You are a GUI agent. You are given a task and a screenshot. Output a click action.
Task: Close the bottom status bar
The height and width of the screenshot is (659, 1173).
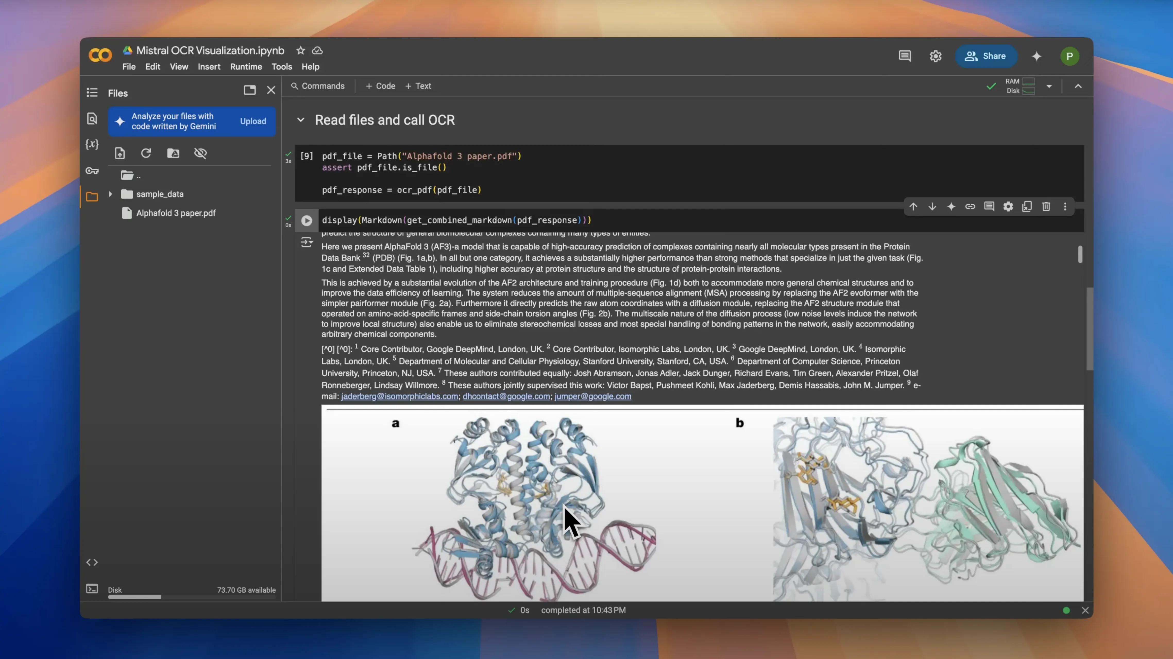tap(1085, 610)
